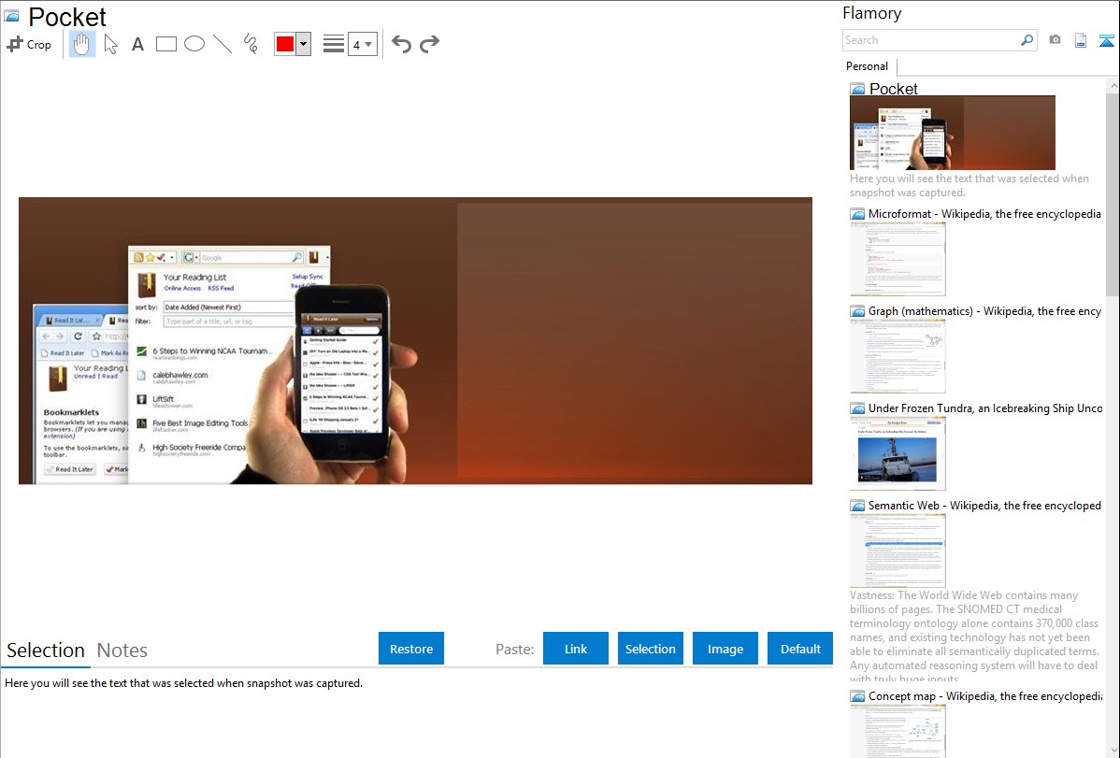The image size is (1120, 758).
Task: Open the Concept map snapshot thumbnail
Action: (897, 731)
